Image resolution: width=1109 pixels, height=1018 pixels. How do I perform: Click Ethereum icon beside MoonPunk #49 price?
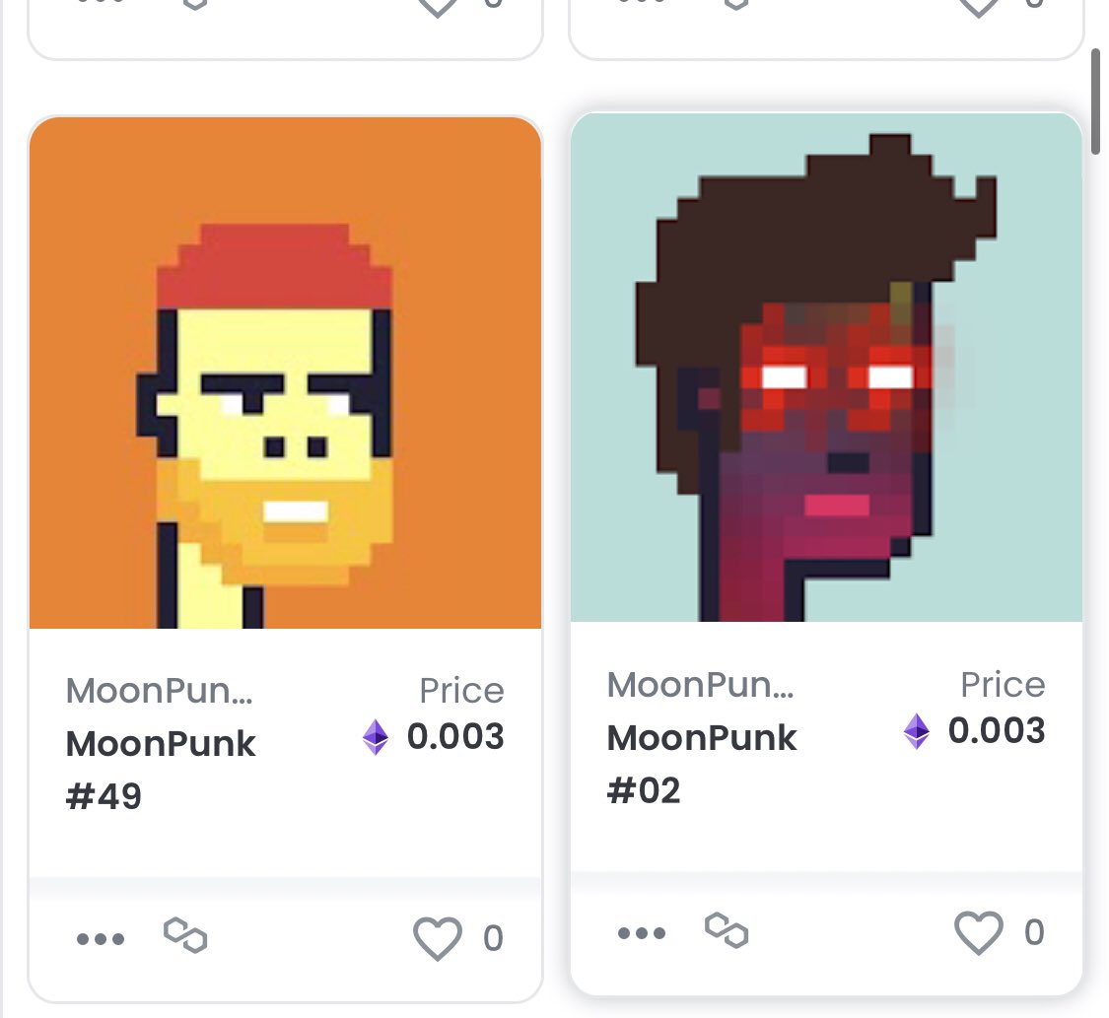[x=376, y=736]
